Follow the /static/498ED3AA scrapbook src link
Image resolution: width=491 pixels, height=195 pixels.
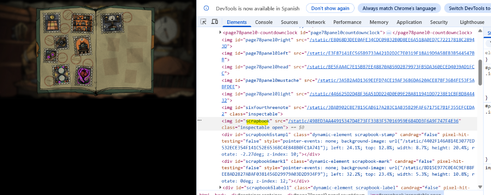tap(373, 120)
